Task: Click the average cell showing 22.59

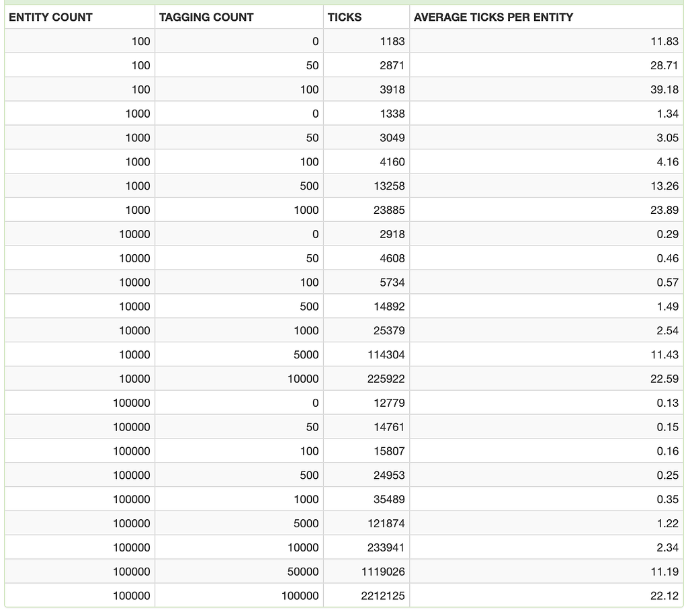Action: [x=664, y=379]
